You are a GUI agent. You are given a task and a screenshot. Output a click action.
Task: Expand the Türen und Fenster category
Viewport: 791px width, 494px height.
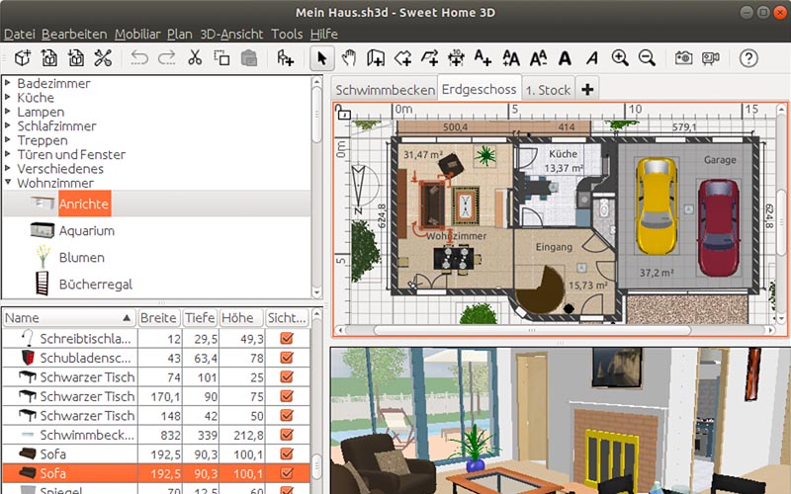8,153
